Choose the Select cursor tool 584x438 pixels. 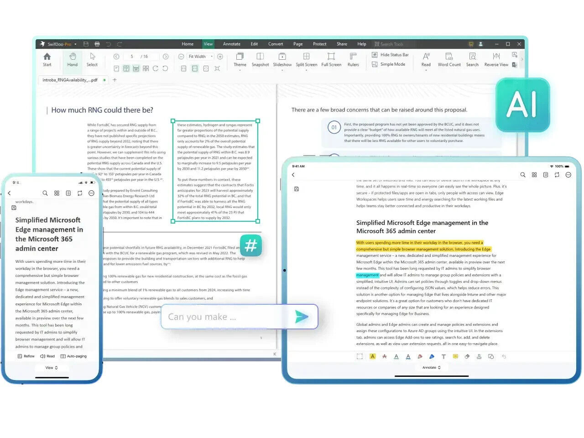pyautogui.click(x=92, y=59)
